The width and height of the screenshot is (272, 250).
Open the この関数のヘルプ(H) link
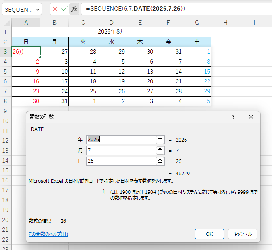click(48, 234)
